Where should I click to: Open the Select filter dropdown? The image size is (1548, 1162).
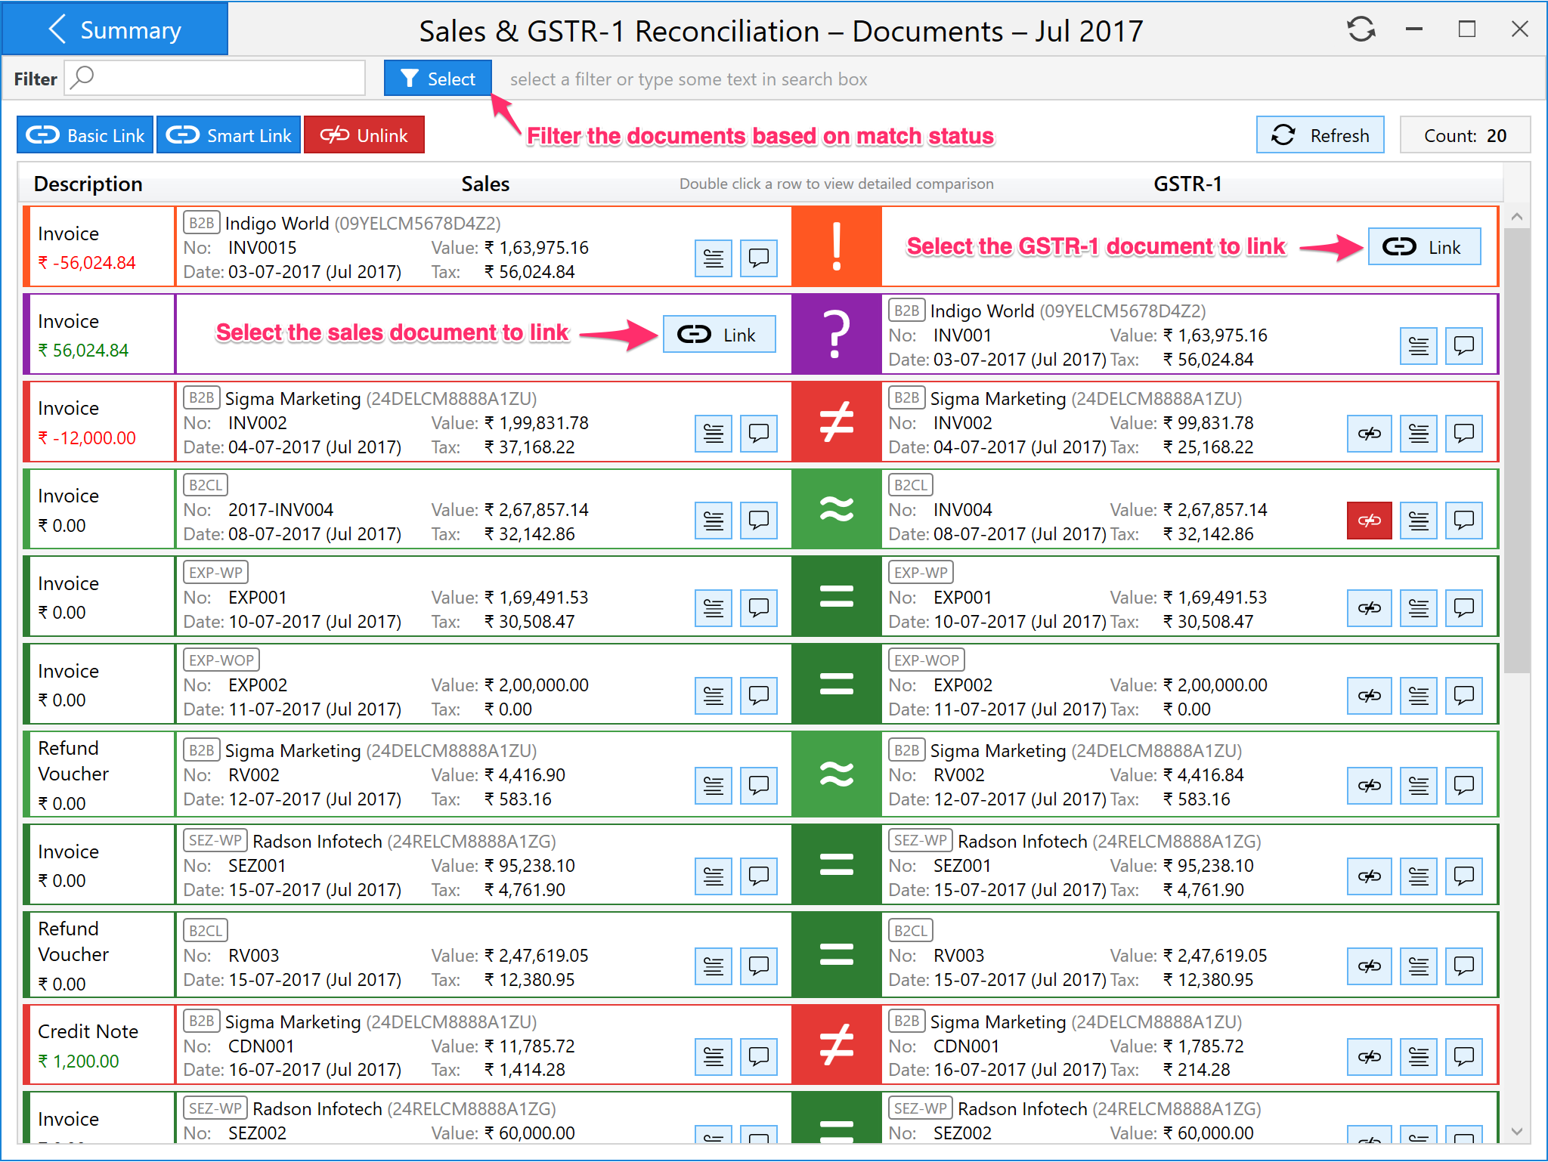click(438, 79)
